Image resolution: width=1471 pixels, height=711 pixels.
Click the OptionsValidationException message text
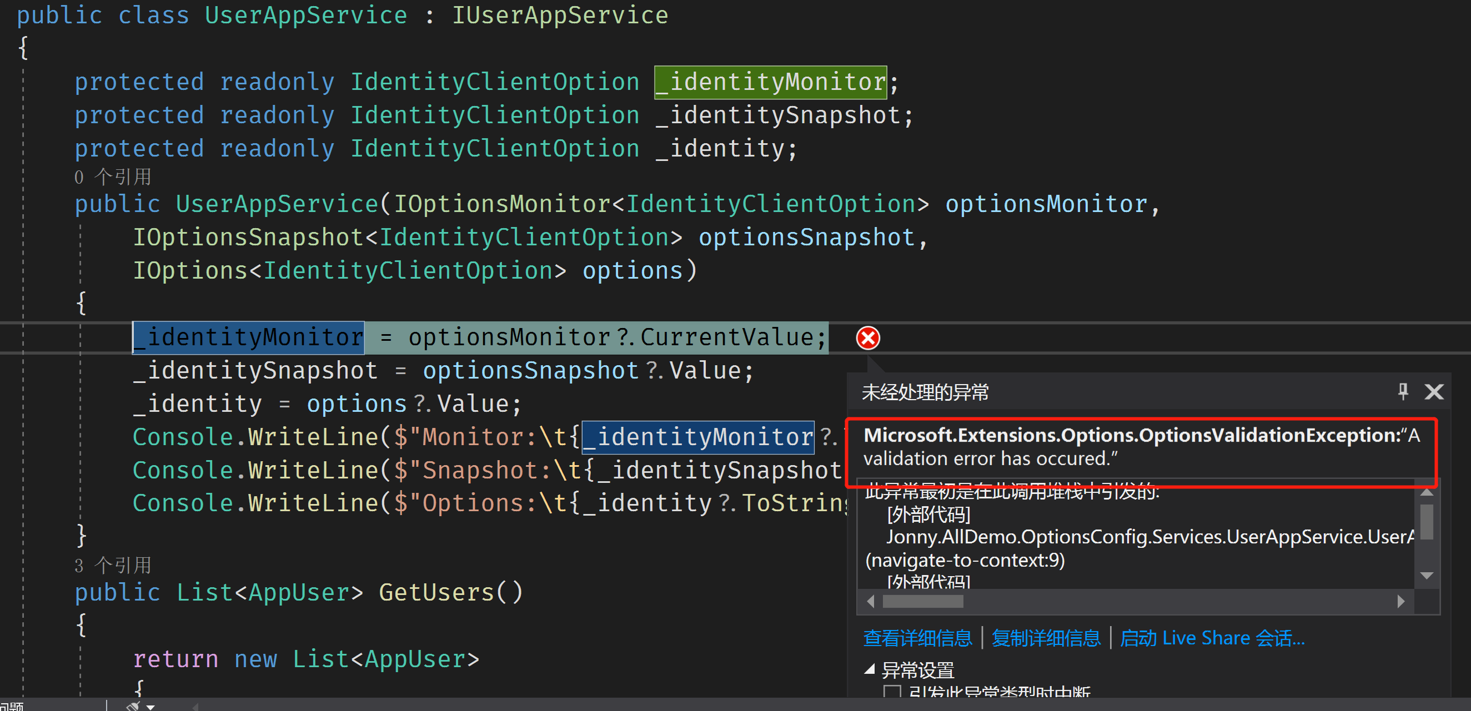1141,447
